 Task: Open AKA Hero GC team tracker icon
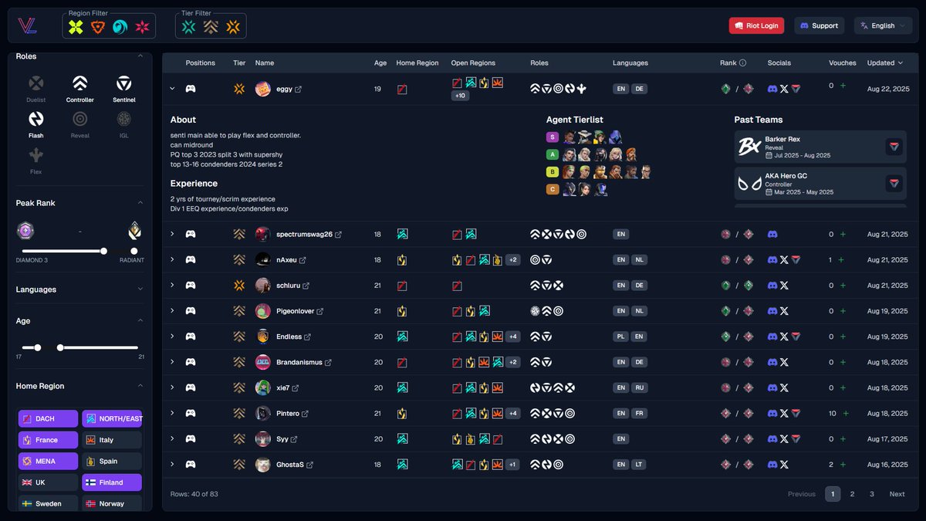[x=894, y=183]
